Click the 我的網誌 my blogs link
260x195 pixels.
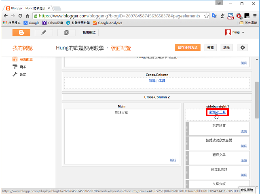pyautogui.click(x=23, y=48)
